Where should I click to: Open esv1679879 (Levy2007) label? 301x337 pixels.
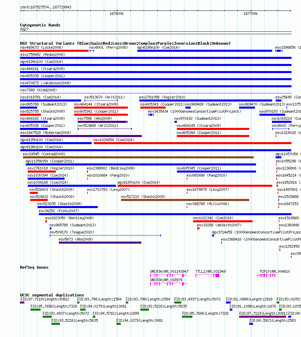(208, 189)
